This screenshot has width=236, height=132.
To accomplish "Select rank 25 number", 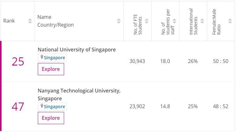I will point(18,61).
